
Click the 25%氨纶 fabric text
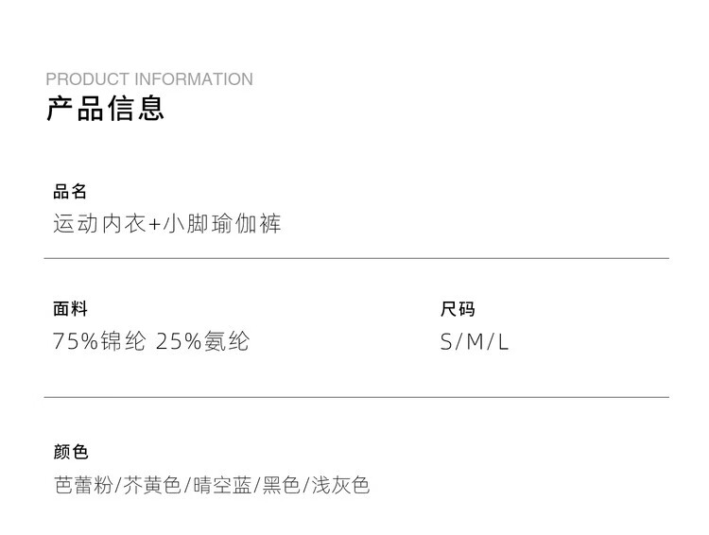pyautogui.click(x=202, y=341)
